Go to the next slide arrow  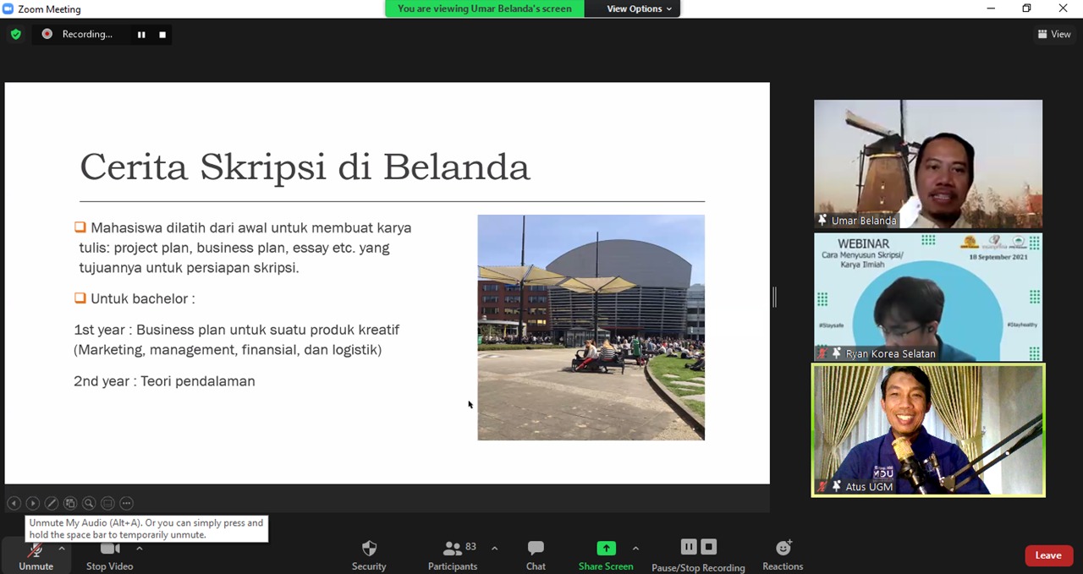tap(33, 503)
